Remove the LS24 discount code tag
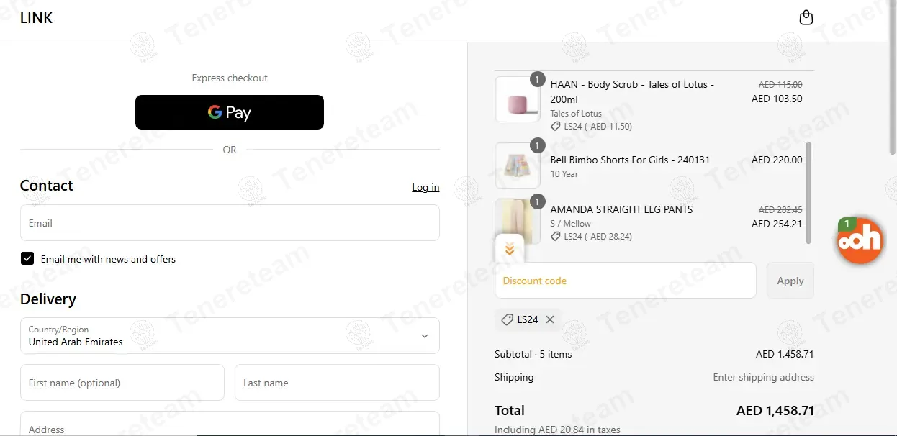Viewport: 897px width, 436px height. pyautogui.click(x=550, y=319)
